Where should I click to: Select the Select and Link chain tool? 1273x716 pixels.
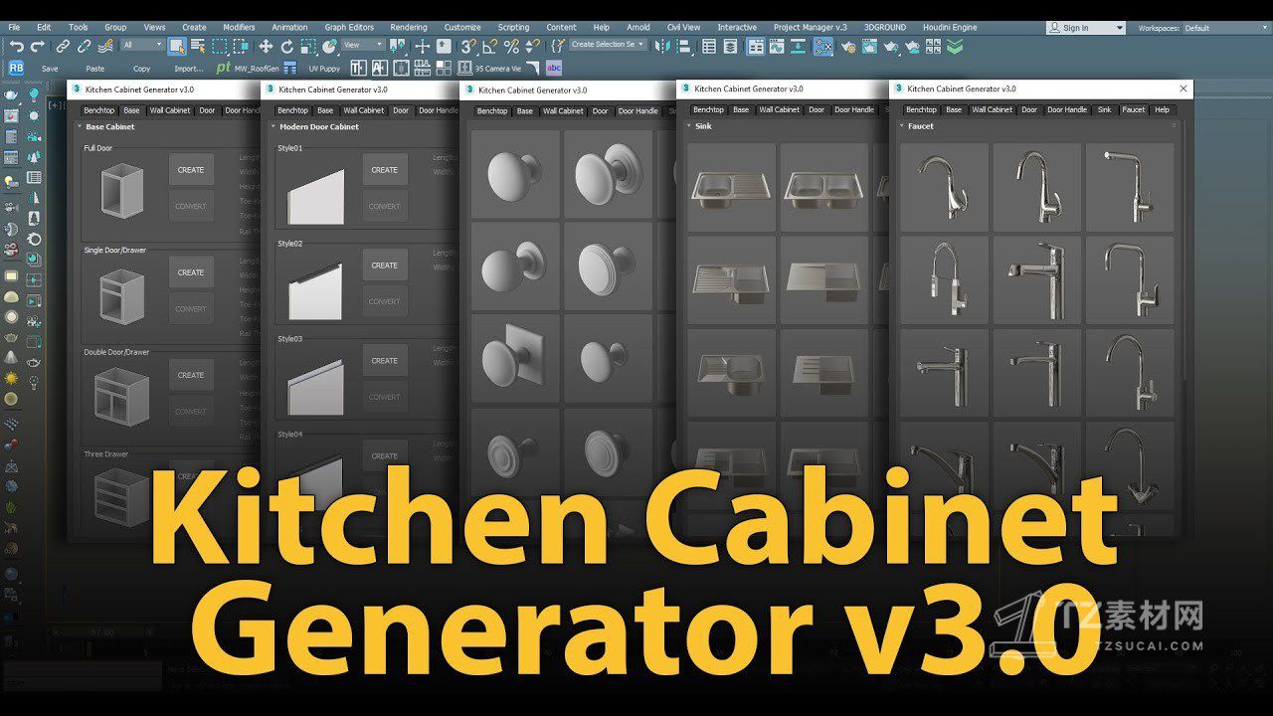[62, 46]
